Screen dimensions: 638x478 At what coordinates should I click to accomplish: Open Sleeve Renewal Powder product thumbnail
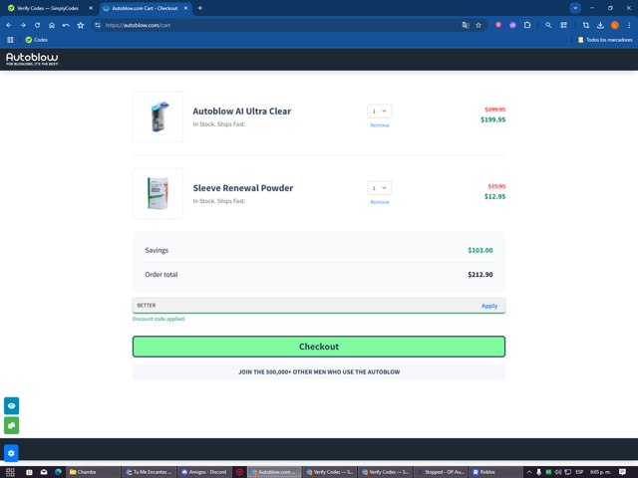158,193
